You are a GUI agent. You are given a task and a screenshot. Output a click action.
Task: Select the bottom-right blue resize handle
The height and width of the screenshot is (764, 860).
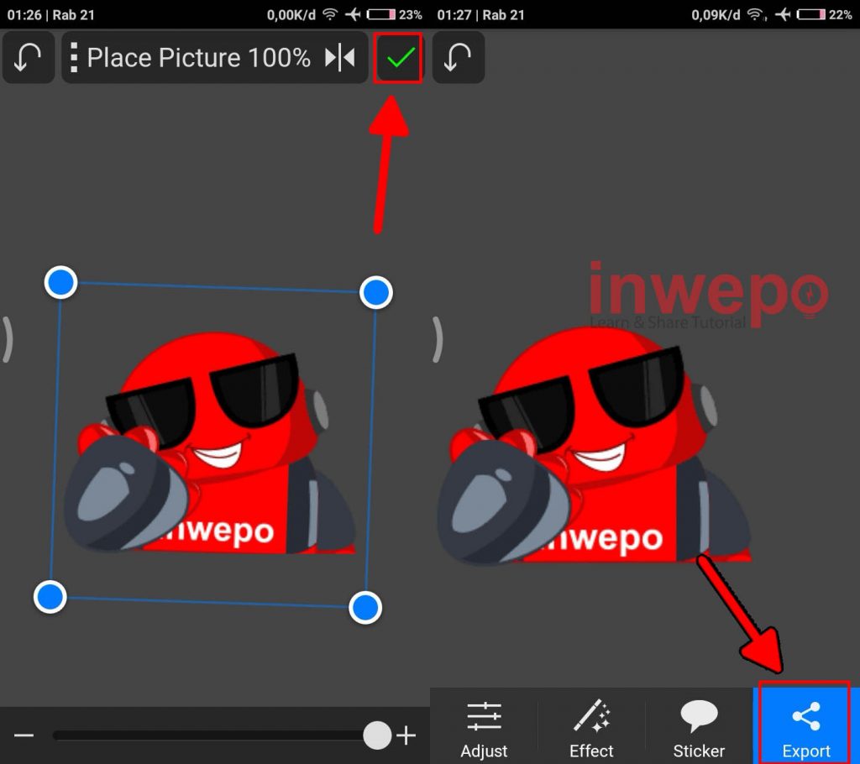point(365,607)
